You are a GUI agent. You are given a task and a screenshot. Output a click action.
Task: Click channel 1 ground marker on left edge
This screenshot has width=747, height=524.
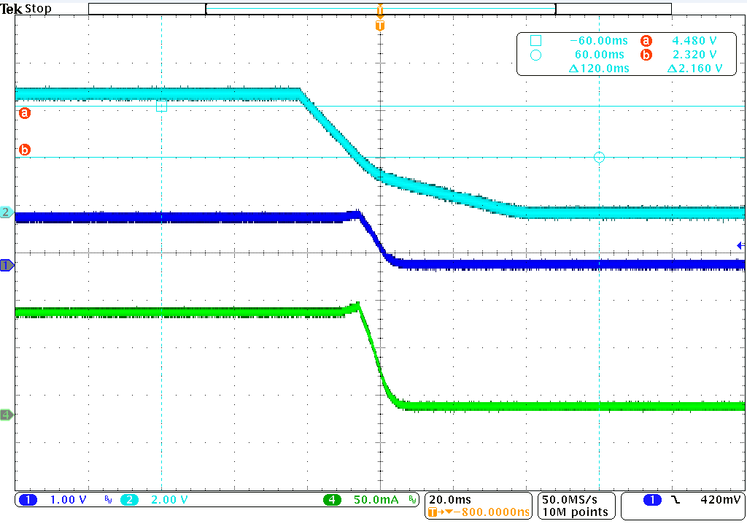click(x=7, y=266)
